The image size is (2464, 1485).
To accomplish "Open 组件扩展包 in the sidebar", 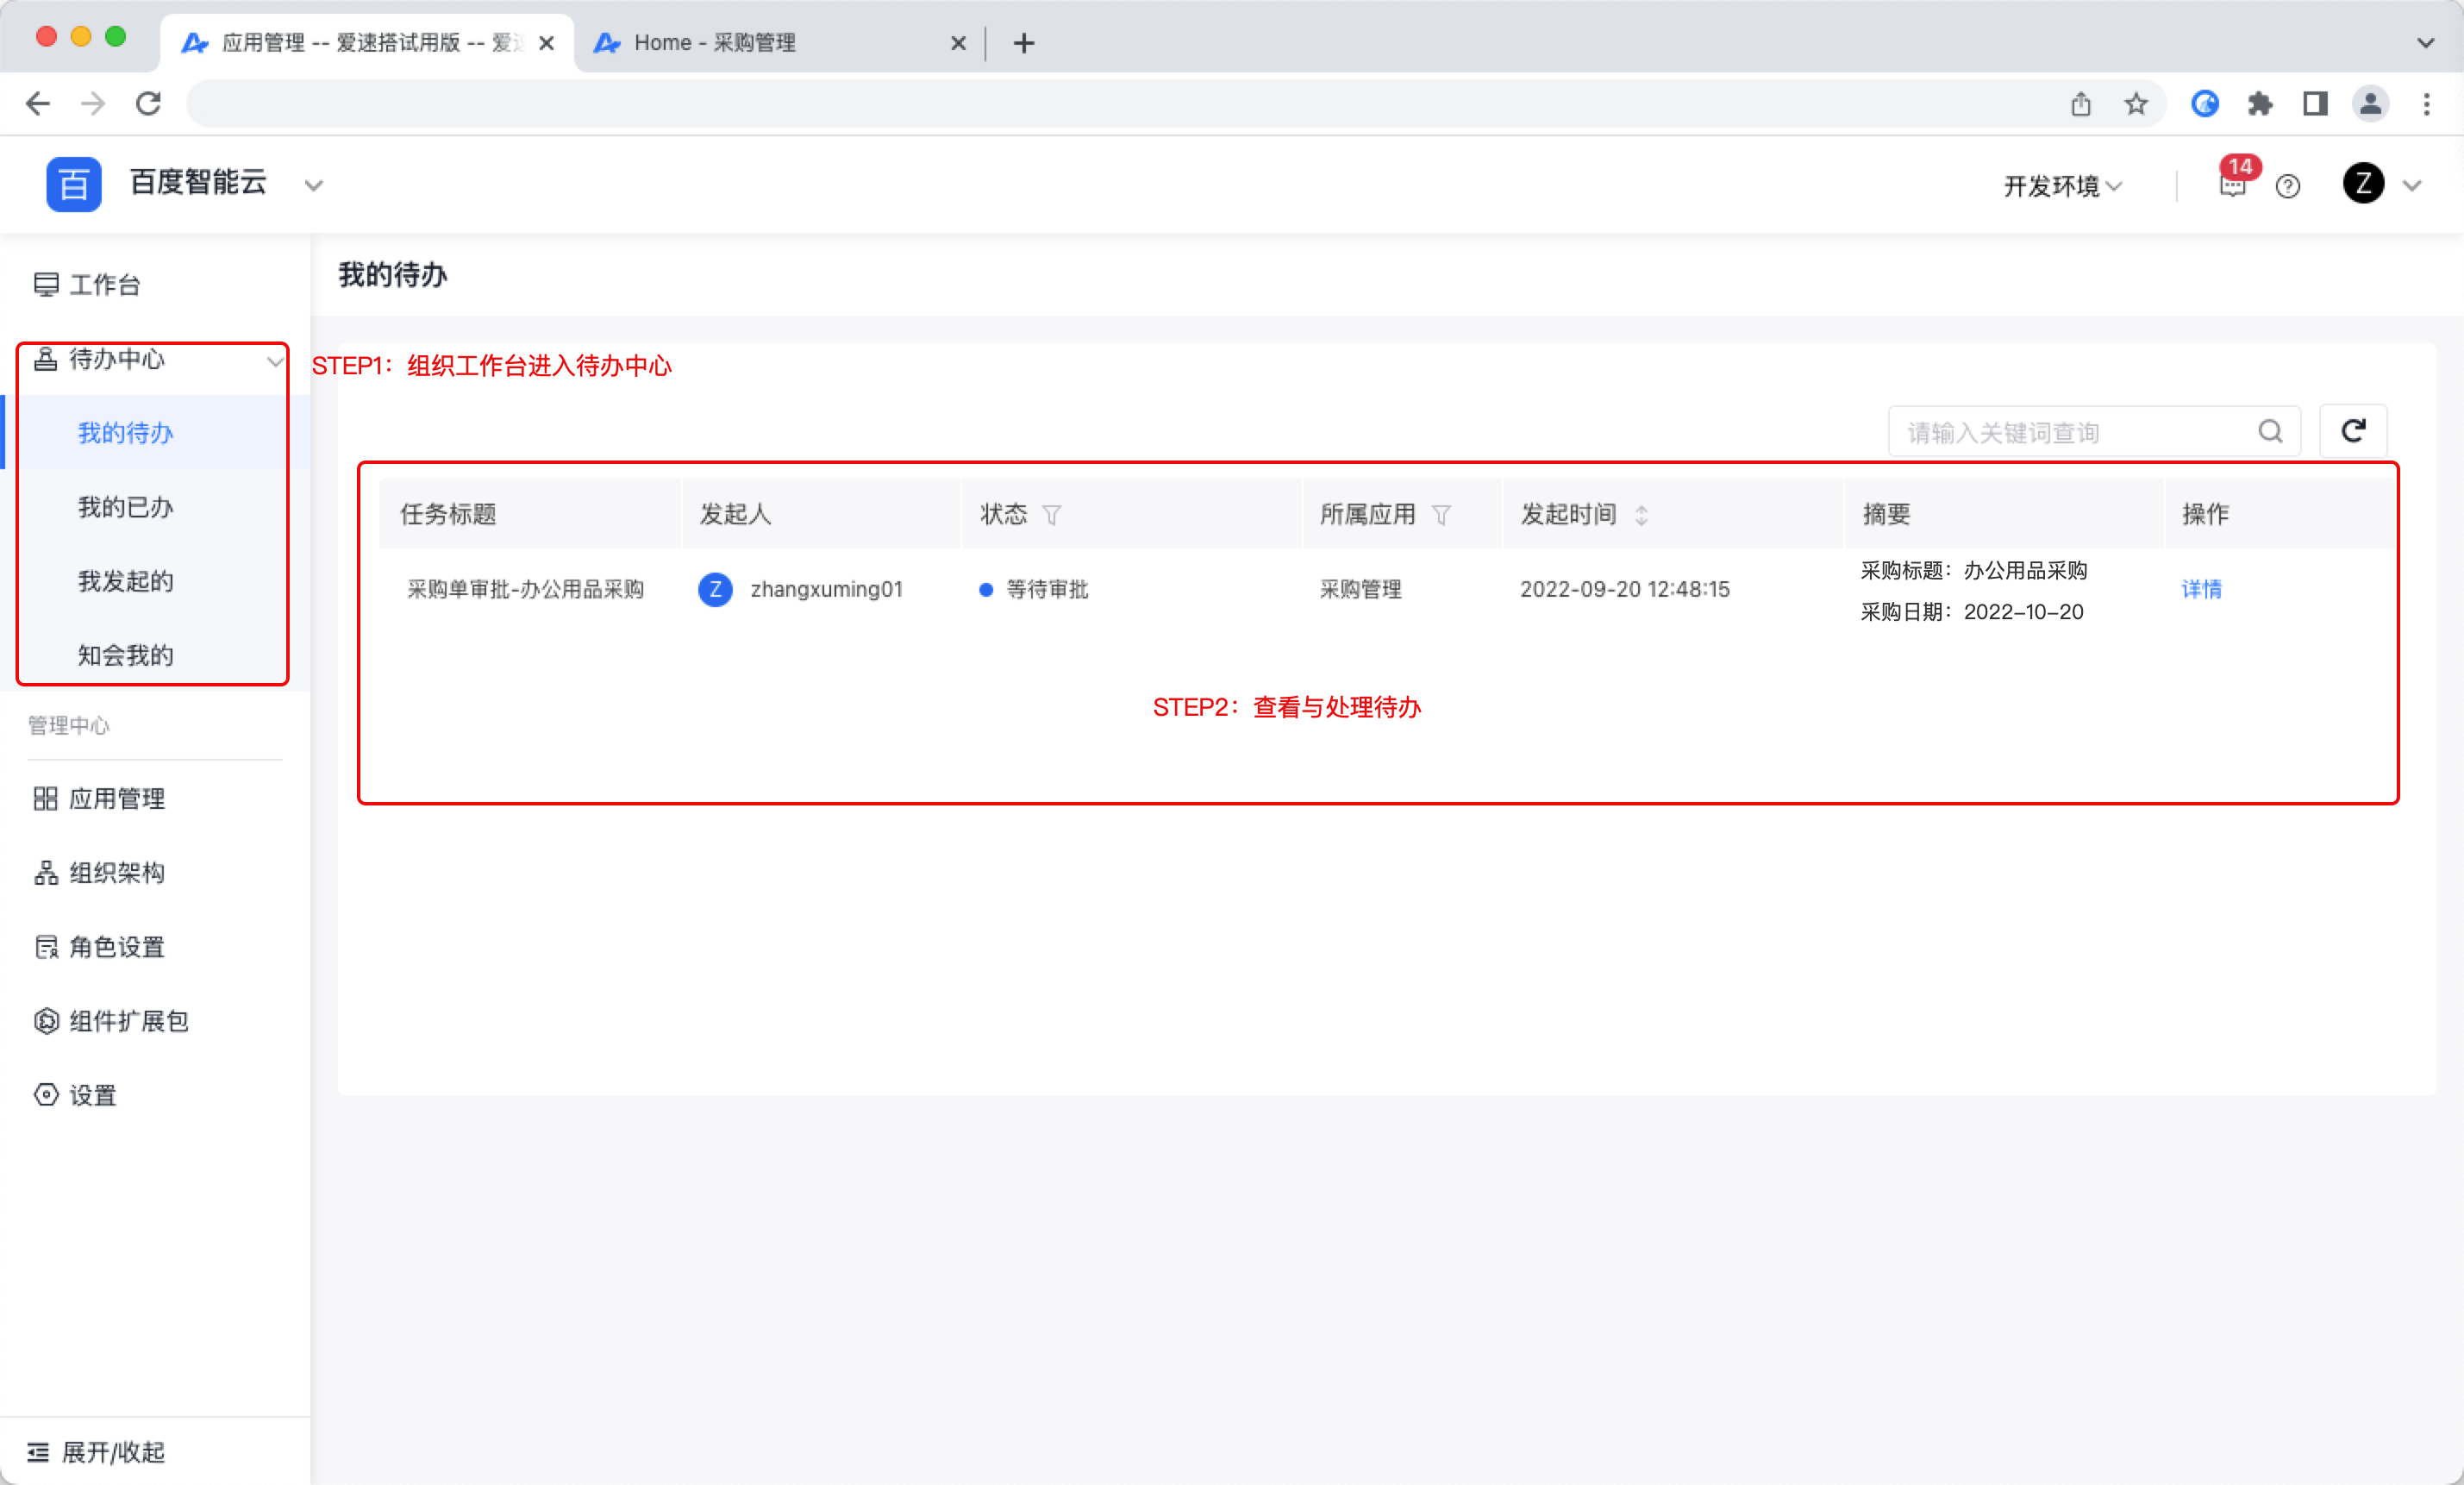I will pyautogui.click(x=111, y=1021).
